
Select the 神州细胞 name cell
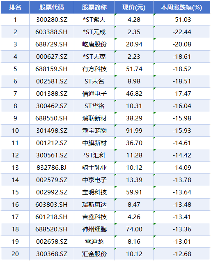[94, 229]
